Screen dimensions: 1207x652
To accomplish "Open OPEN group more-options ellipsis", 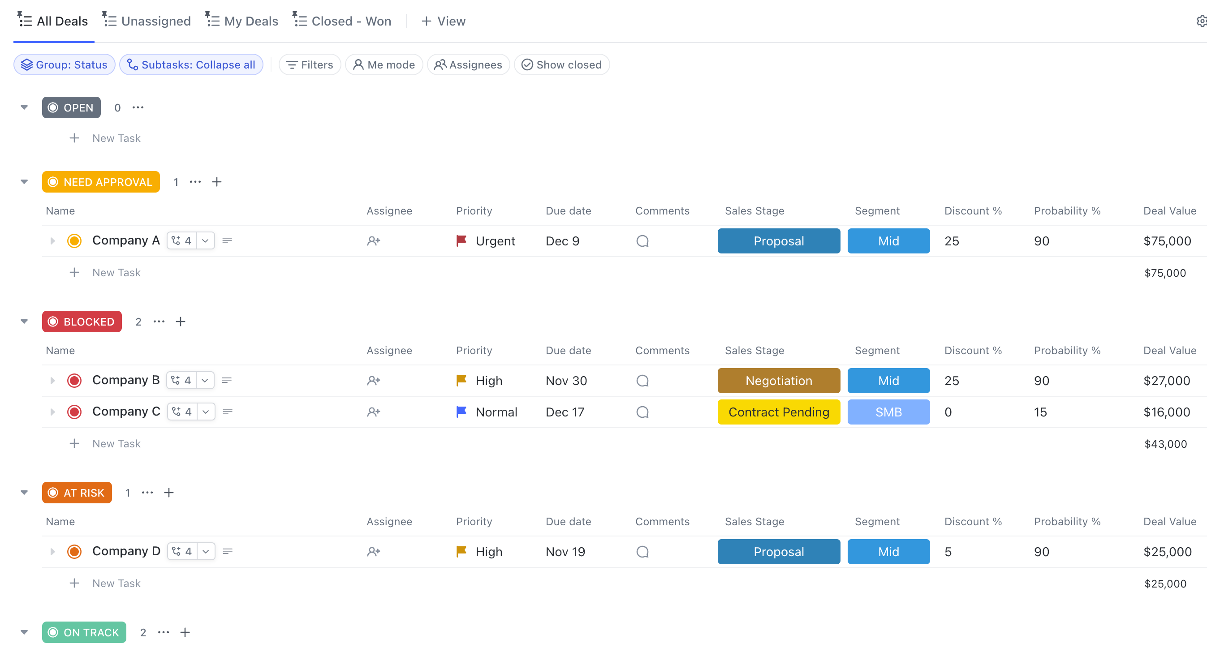I will click(x=138, y=107).
